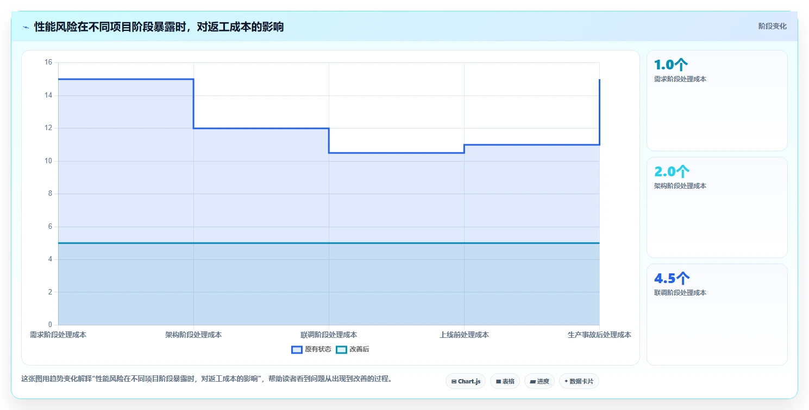Click the y-axis value 0
This screenshot has height=410, width=809.
pyautogui.click(x=49, y=325)
